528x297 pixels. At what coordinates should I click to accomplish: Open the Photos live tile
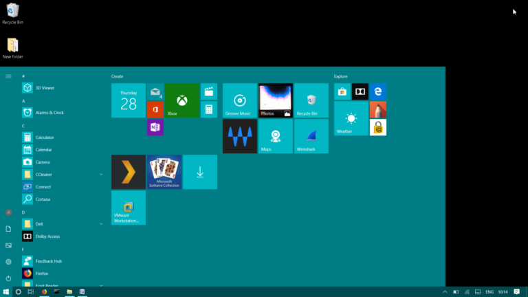click(x=275, y=100)
